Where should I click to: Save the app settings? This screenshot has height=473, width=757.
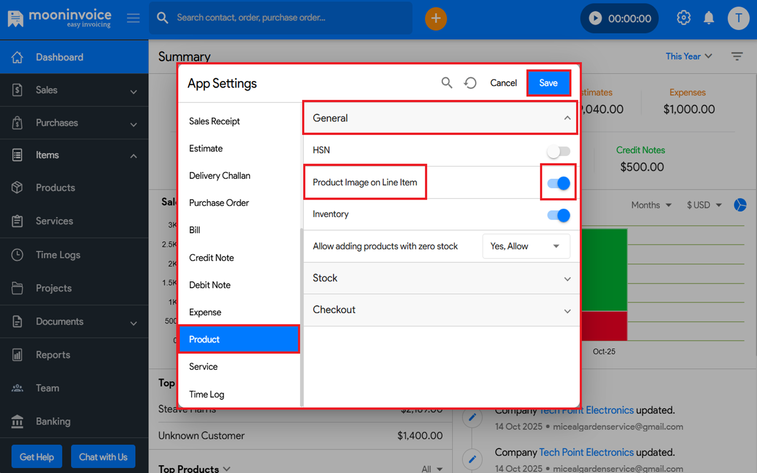[548, 83]
